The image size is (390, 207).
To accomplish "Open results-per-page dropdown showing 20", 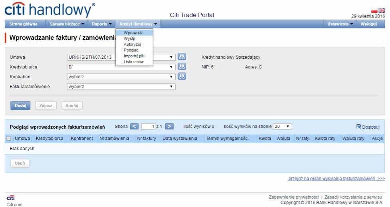I will pos(282,126).
